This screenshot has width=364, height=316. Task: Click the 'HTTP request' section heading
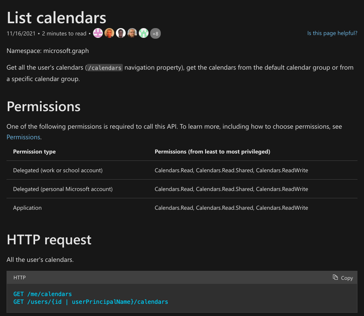[x=49, y=239]
